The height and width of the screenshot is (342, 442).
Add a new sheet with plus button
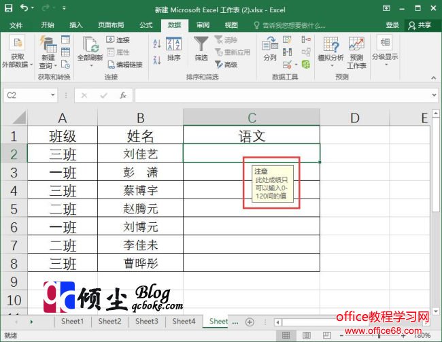pyautogui.click(x=250, y=322)
